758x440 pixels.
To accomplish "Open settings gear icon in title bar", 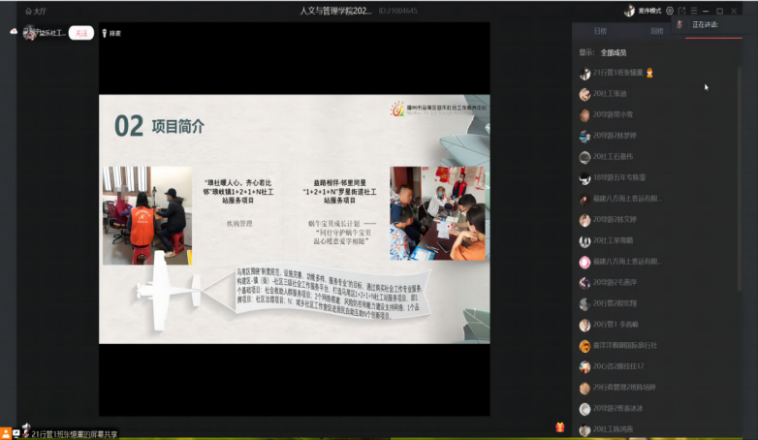I will 669,11.
